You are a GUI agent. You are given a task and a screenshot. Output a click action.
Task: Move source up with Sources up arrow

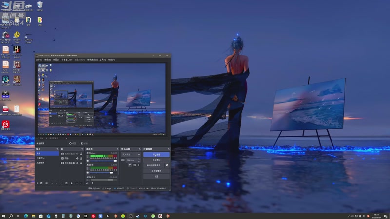pos(77,183)
